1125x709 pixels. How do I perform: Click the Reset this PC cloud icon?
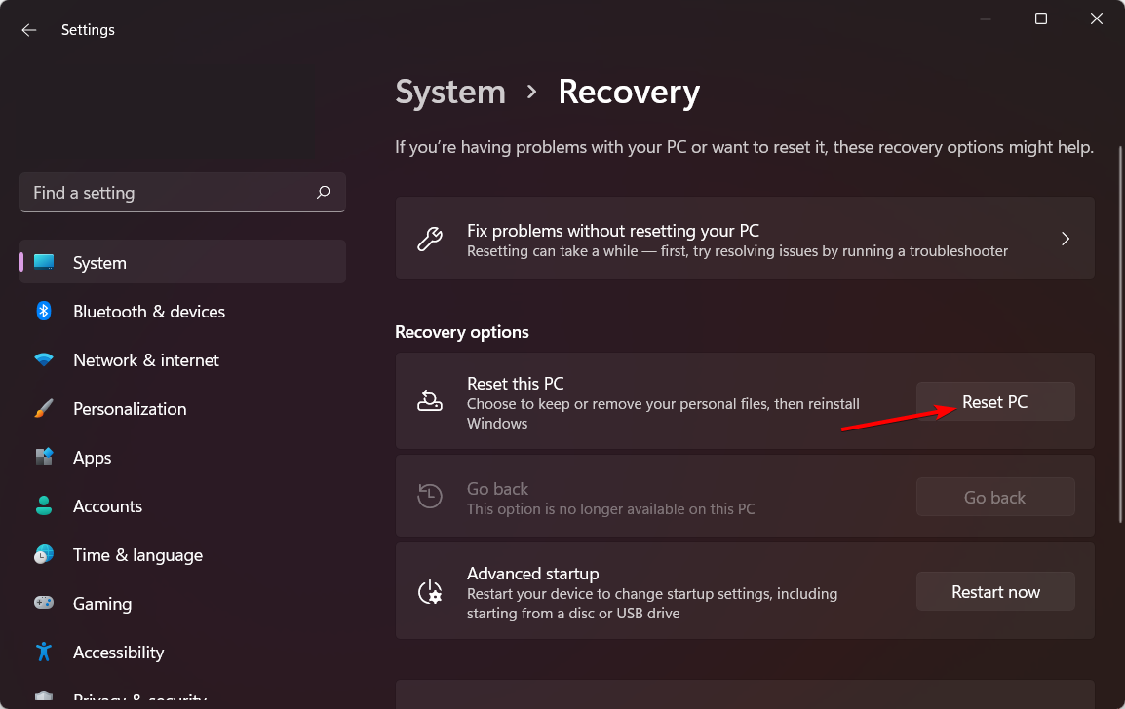pyautogui.click(x=429, y=400)
